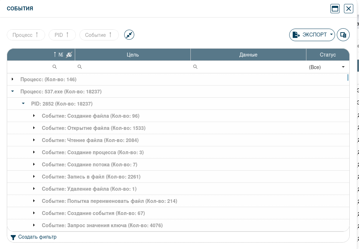Sort by the Цель column header
Viewport: 359px width, 249px height.
pyautogui.click(x=132, y=55)
